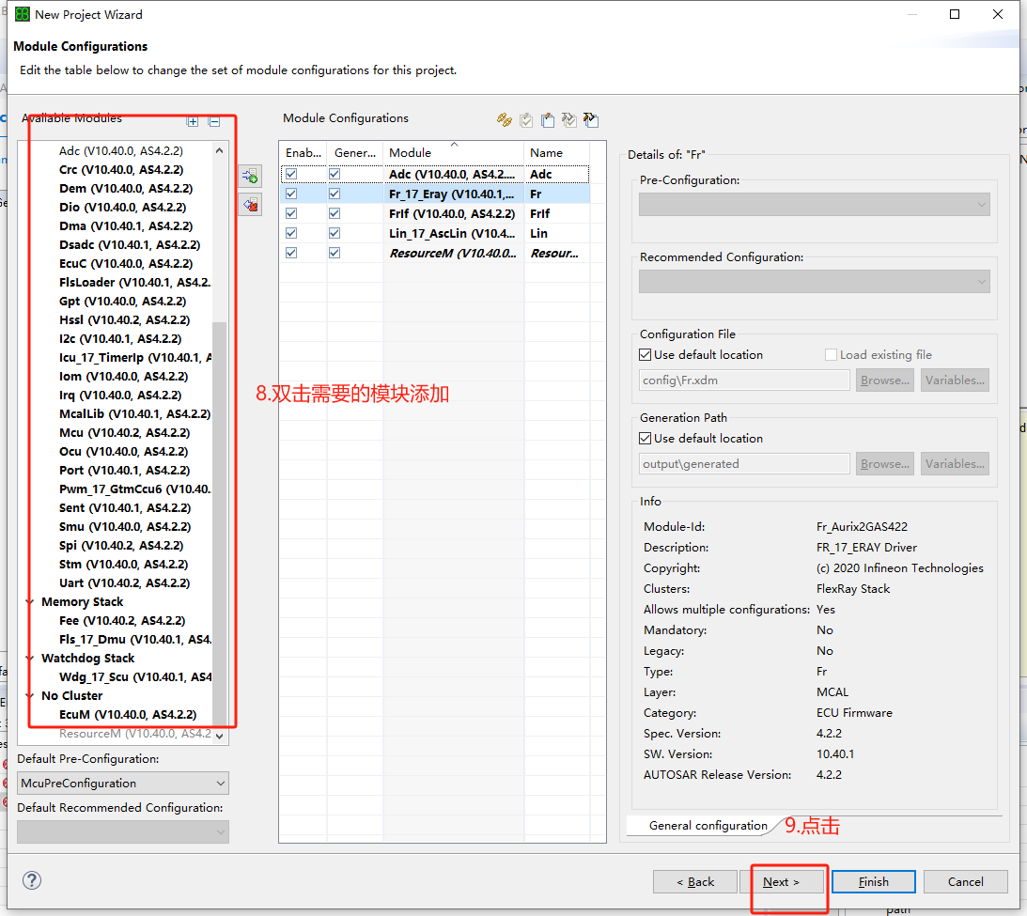
Task: Uncheck Use default location under Configuration File
Action: click(x=645, y=355)
